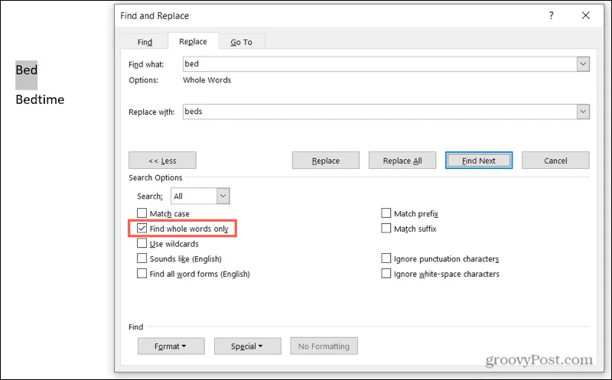The width and height of the screenshot is (612, 380).
Task: Tick the Sounds like (English) checkbox
Action: (142, 258)
